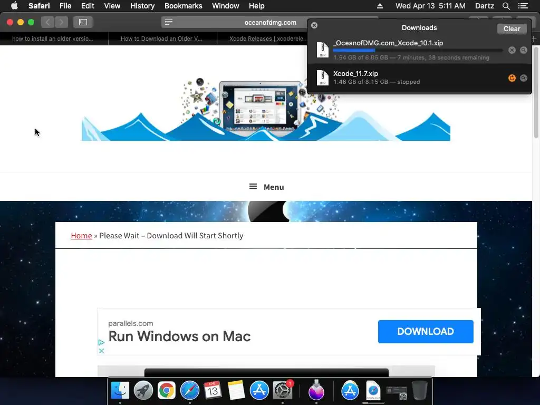The image size is (540, 405).
Task: Close the Downloads popover
Action: [x=314, y=25]
